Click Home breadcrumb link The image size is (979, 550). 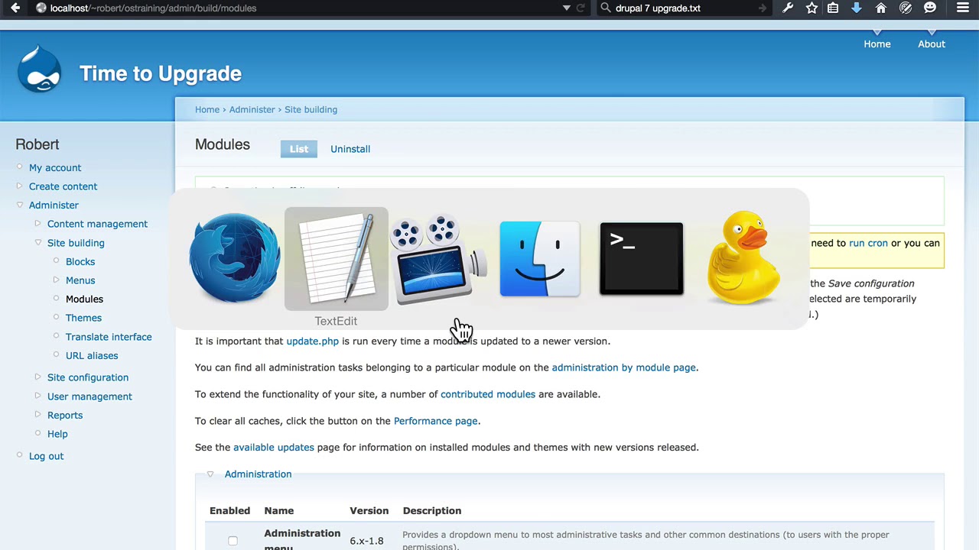(207, 109)
